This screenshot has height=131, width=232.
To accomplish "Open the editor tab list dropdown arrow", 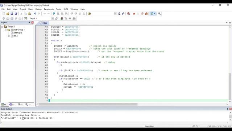I will point(227,23).
